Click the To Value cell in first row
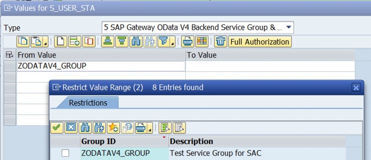Image resolution: width=371 pixels, height=160 pixels. click(270, 66)
